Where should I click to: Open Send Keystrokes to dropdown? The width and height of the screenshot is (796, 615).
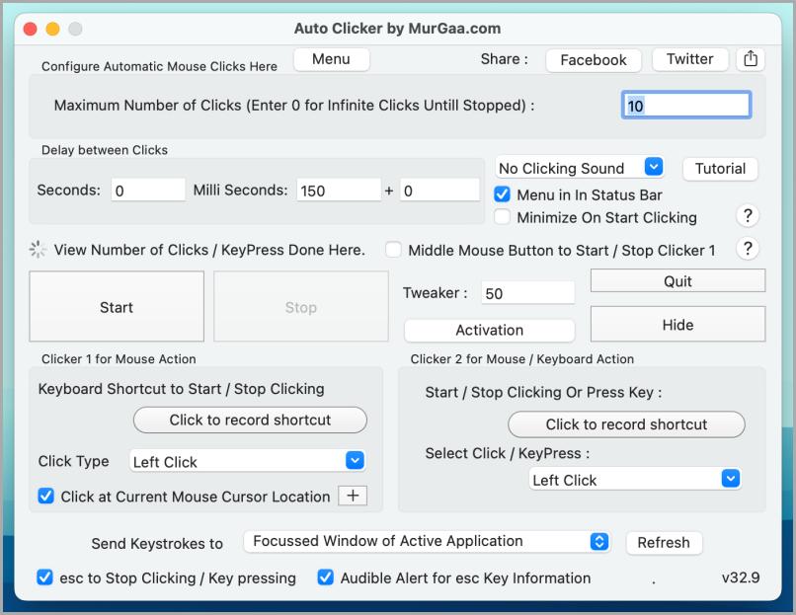click(427, 541)
